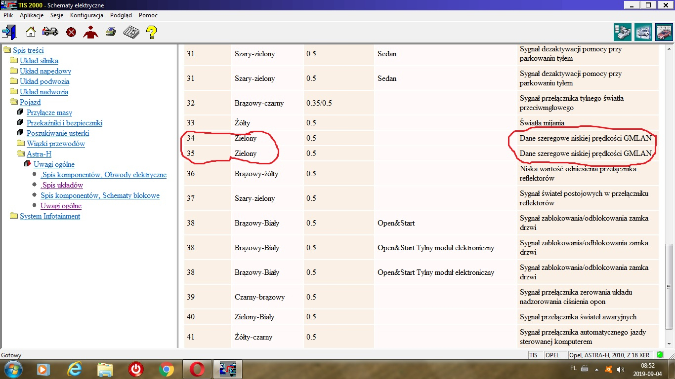Screen dimensions: 675x379
Task: Collapse the Spis treści root folder
Action: pyautogui.click(x=7, y=50)
